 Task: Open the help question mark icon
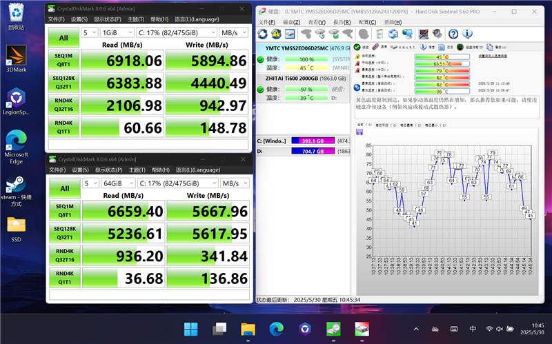coord(455,34)
